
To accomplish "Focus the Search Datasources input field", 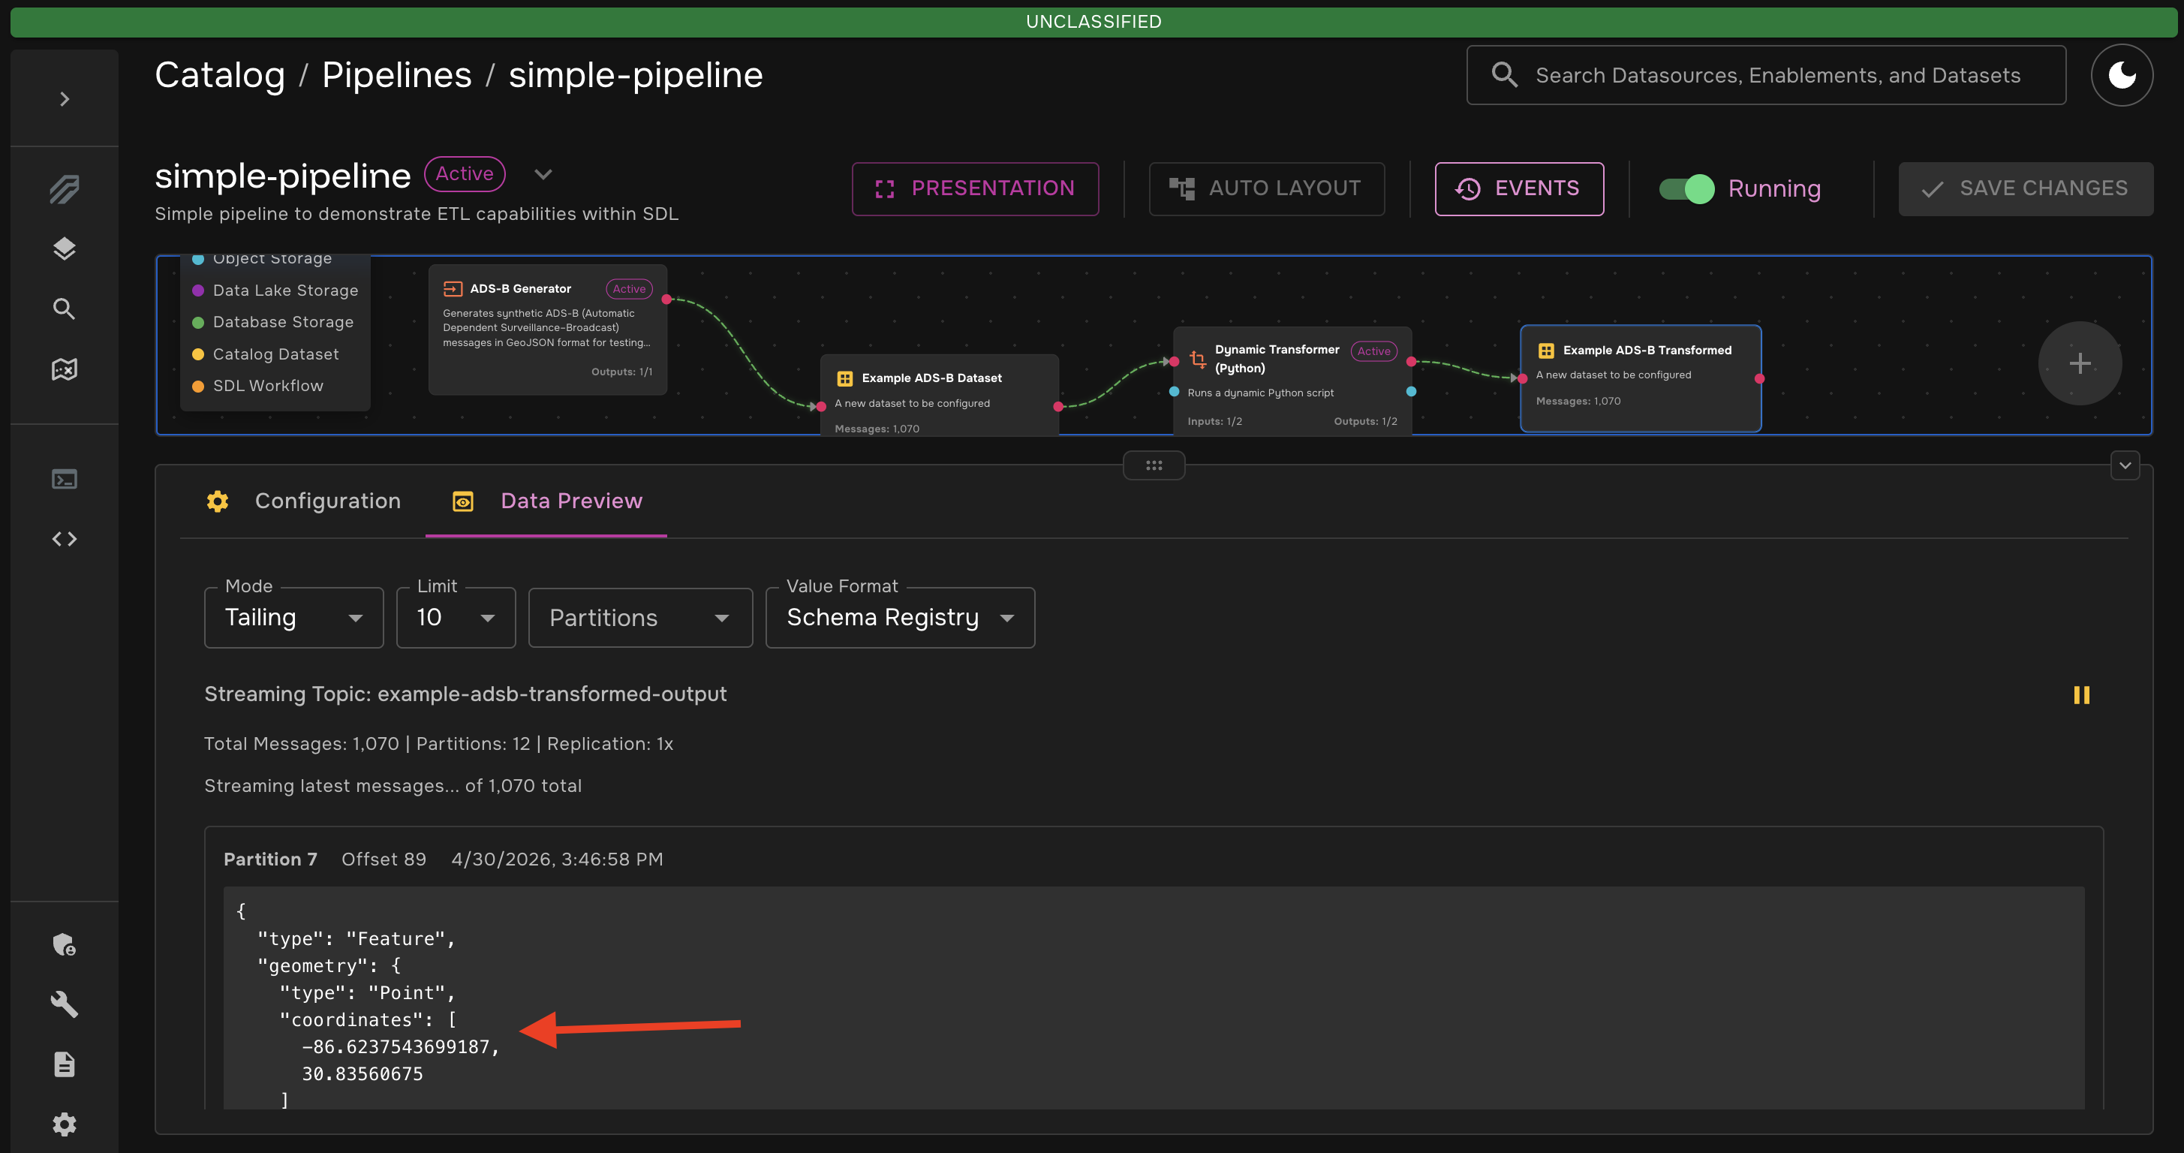I will (1766, 76).
